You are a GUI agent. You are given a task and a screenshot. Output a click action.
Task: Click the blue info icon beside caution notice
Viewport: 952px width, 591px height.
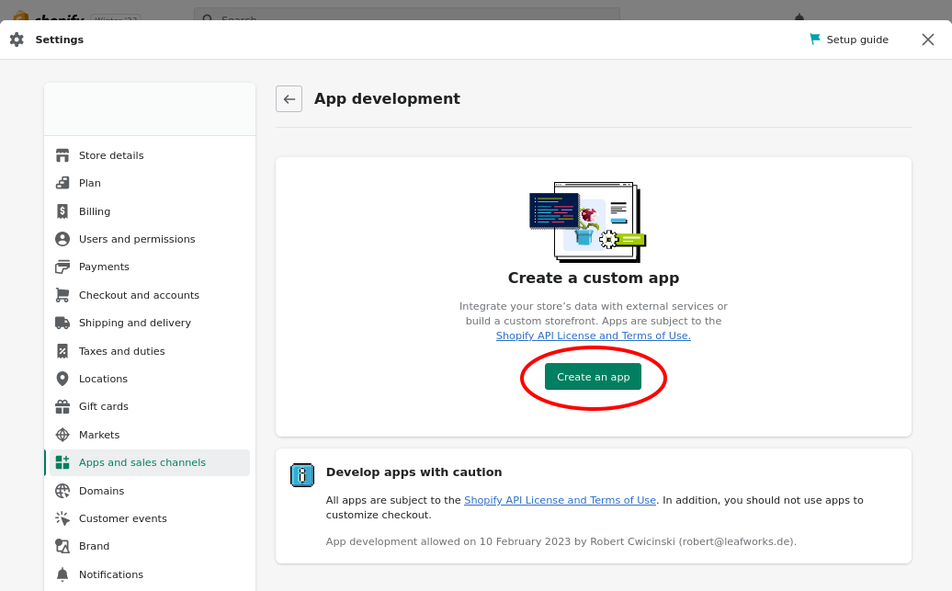click(302, 475)
